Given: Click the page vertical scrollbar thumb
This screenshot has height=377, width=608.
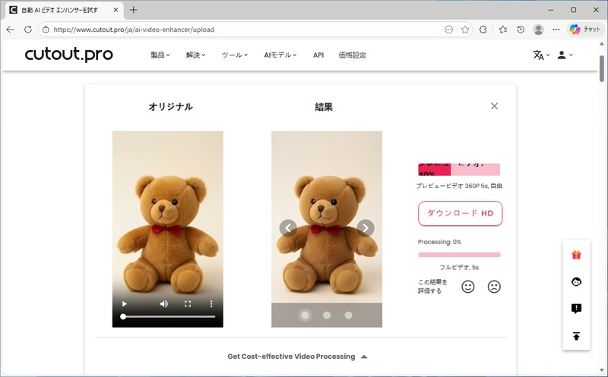Looking at the screenshot, I should (x=602, y=68).
